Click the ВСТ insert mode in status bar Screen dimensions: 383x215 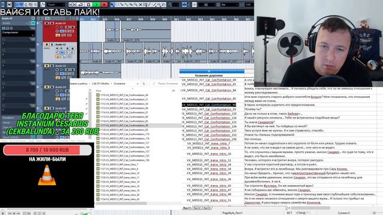(x=289, y=213)
